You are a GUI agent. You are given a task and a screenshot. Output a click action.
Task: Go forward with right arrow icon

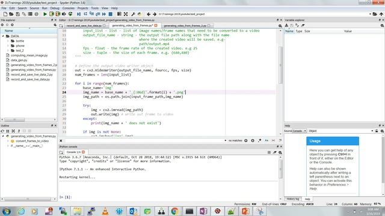pyautogui.click(x=155, y=14)
